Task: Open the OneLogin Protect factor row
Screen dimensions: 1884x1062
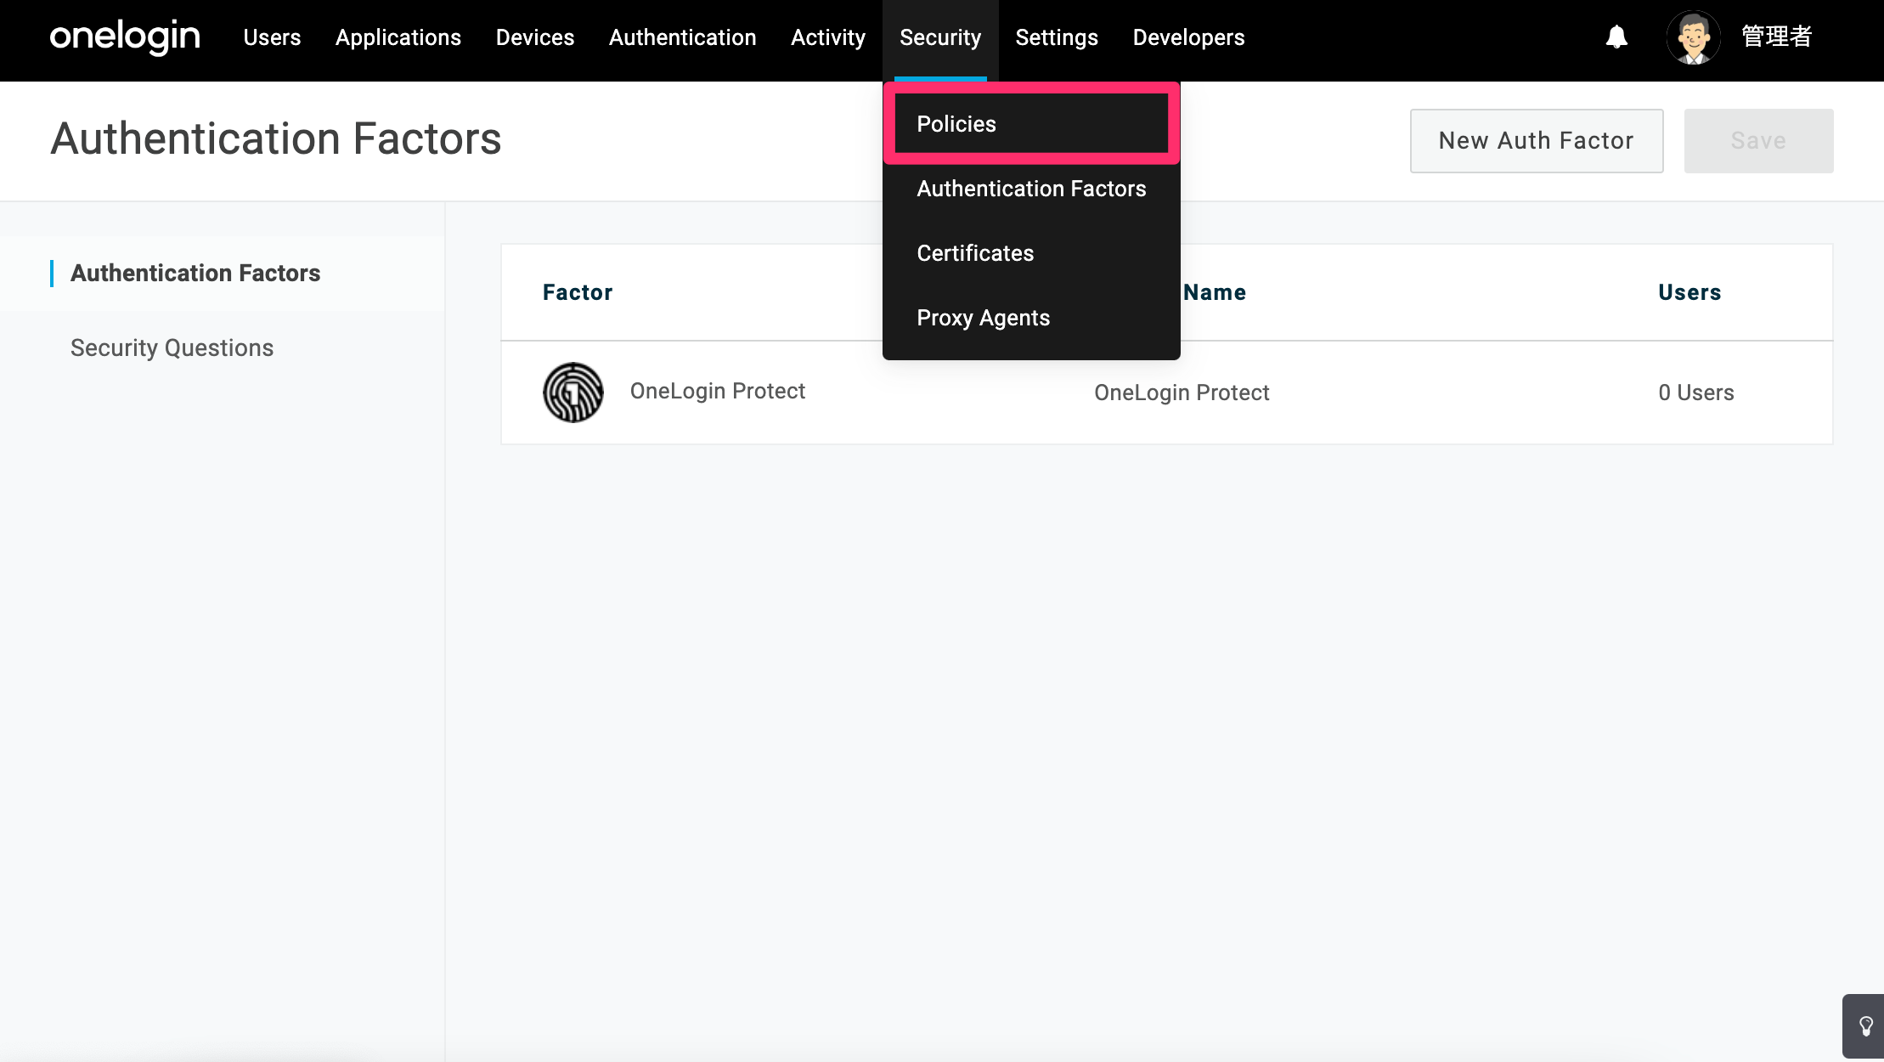Action: [1167, 393]
